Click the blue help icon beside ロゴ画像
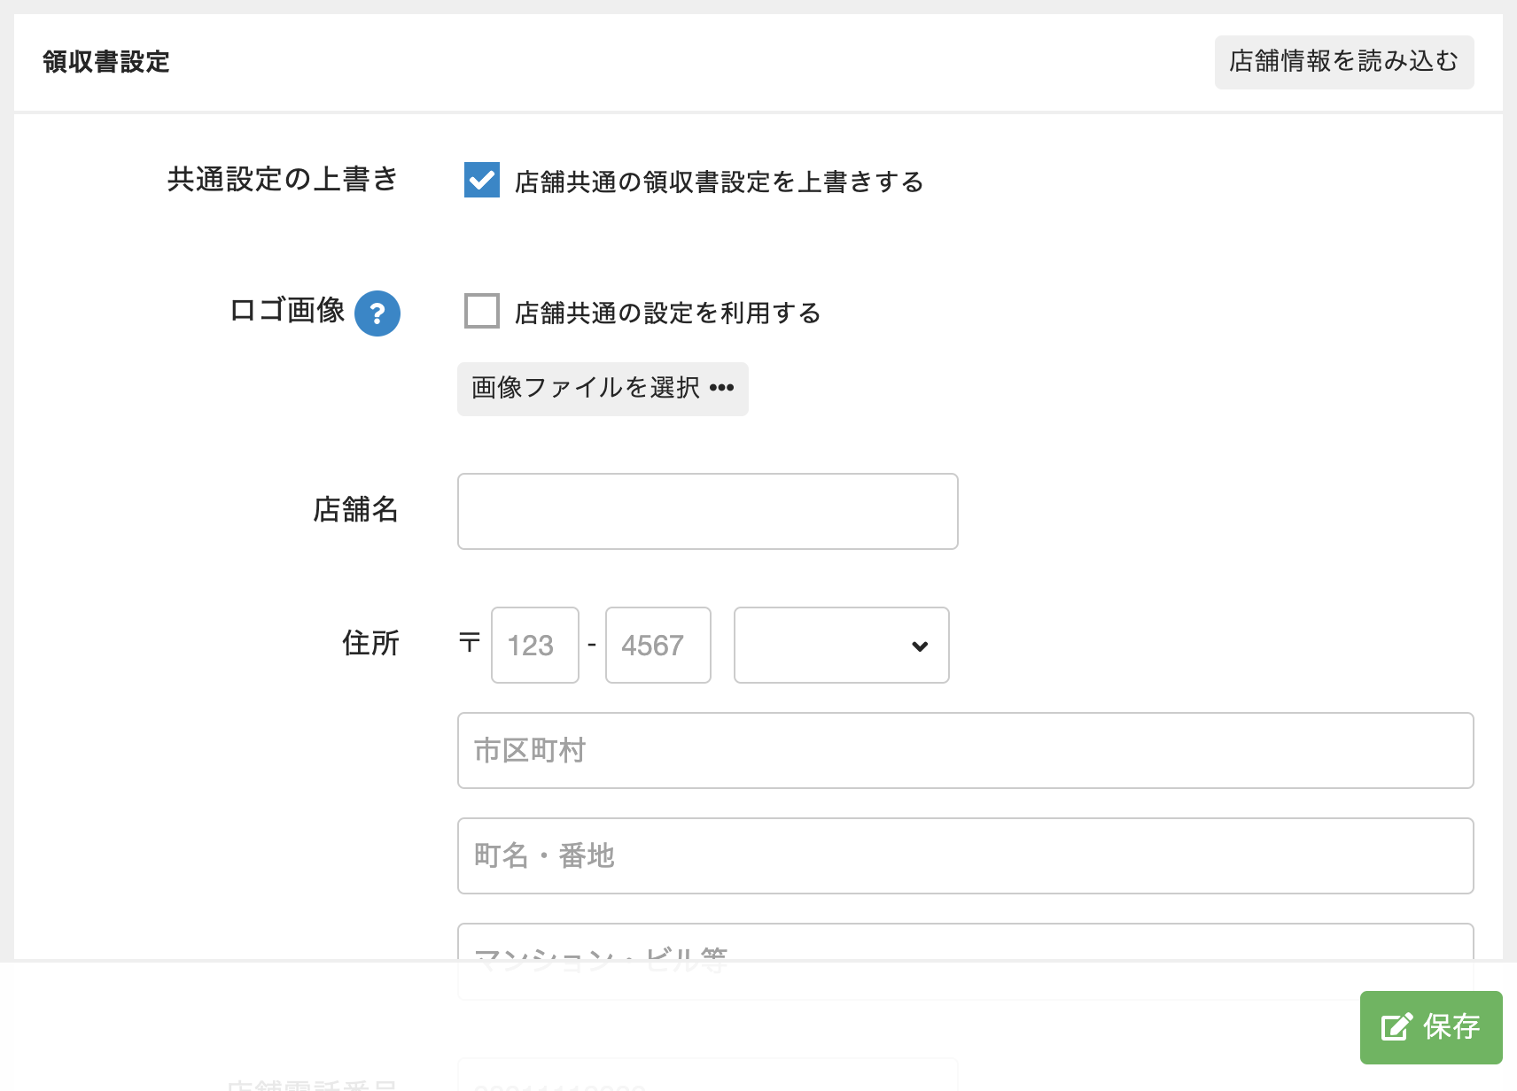Viewport: 1517px width, 1091px height. click(x=377, y=313)
